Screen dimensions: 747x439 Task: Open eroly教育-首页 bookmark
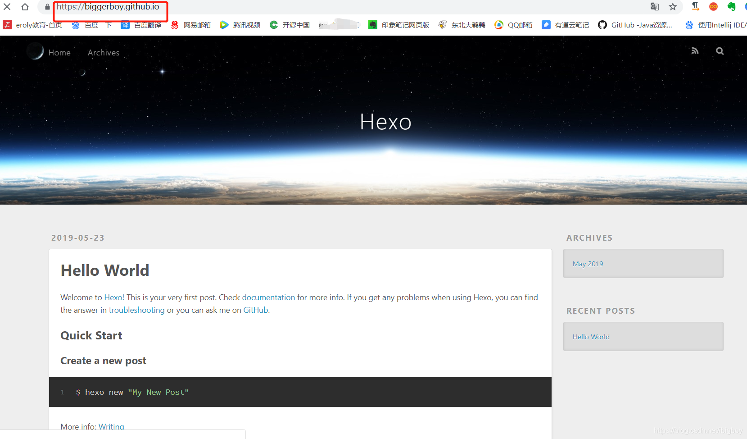32,25
